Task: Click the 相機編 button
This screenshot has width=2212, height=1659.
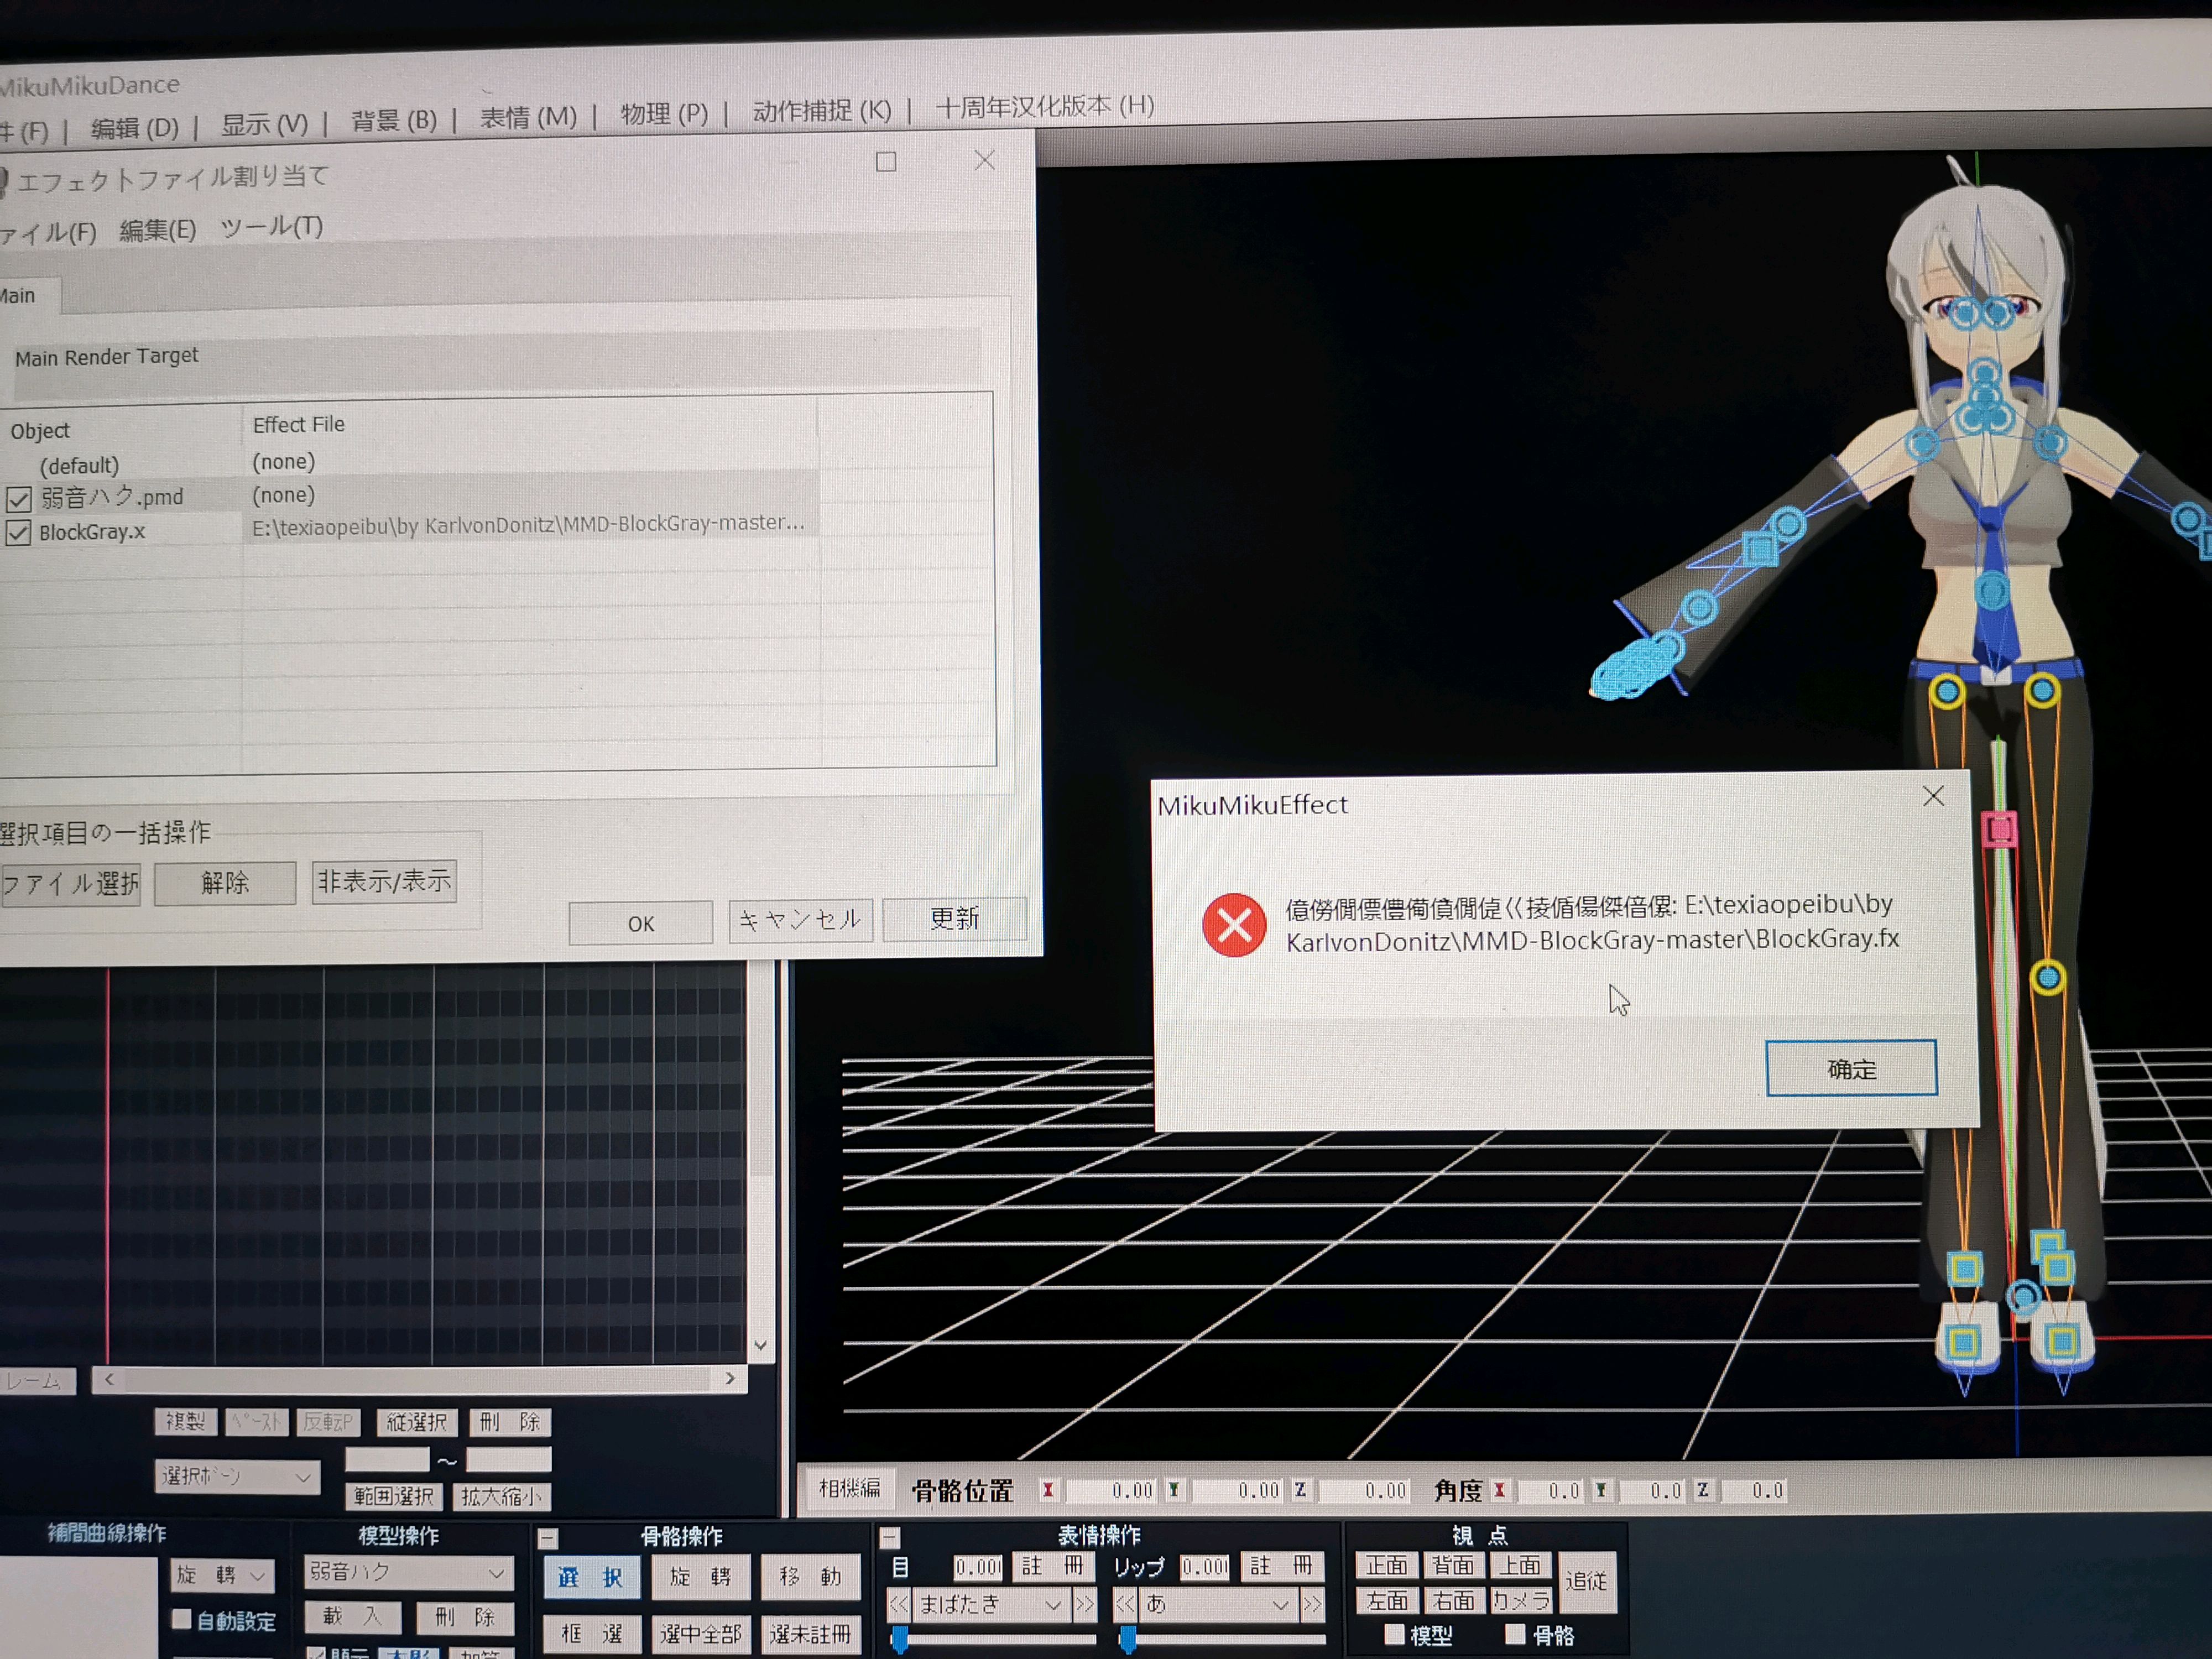Action: (849, 1489)
